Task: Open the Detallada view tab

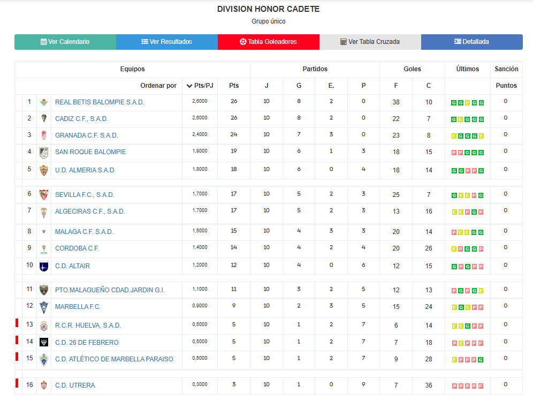Action: [x=472, y=42]
